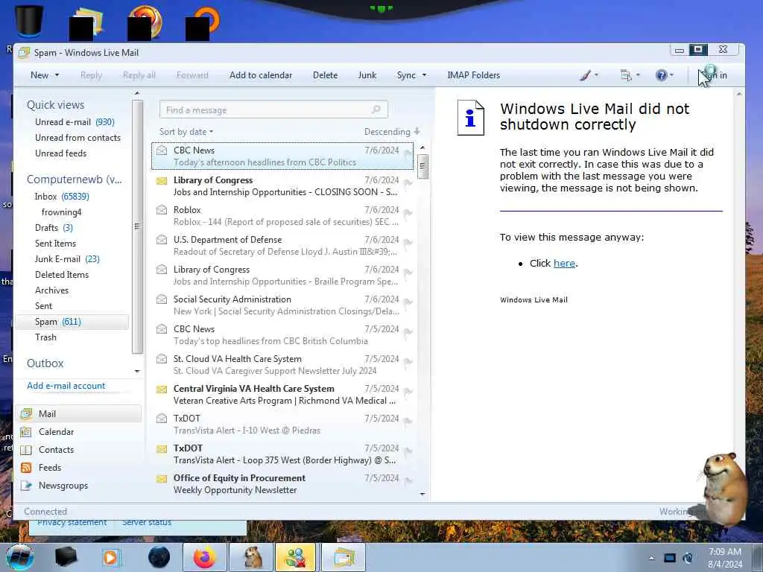Flag the CBC News British Columbia message
Viewport: 763px width, 572px height.
[x=408, y=333]
